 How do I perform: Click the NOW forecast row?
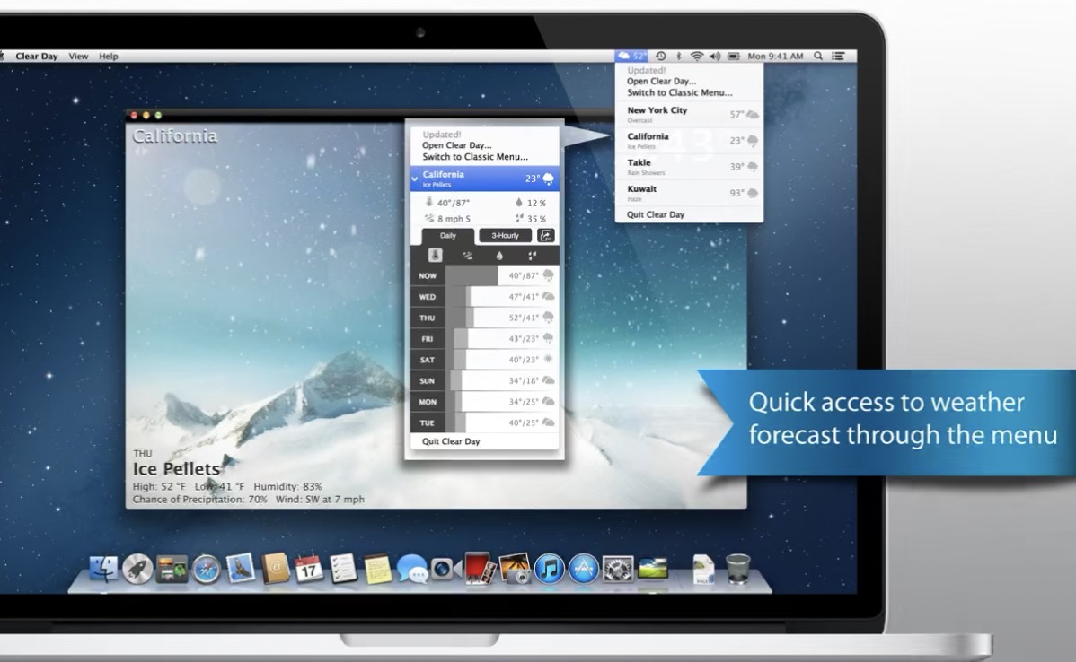484,275
